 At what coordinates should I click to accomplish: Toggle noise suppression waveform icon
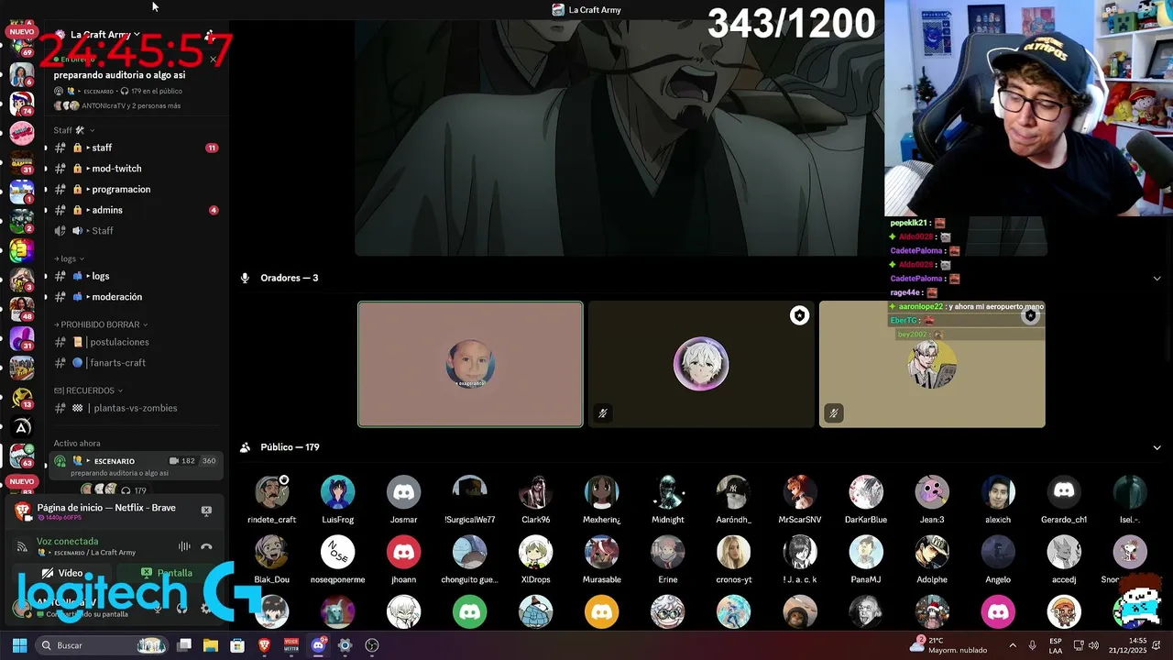click(184, 546)
